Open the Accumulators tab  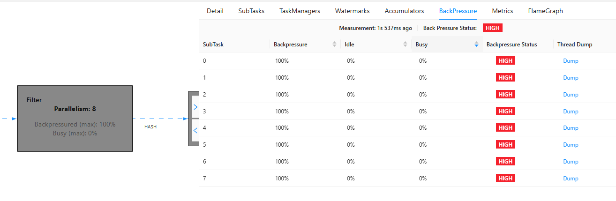(x=404, y=11)
